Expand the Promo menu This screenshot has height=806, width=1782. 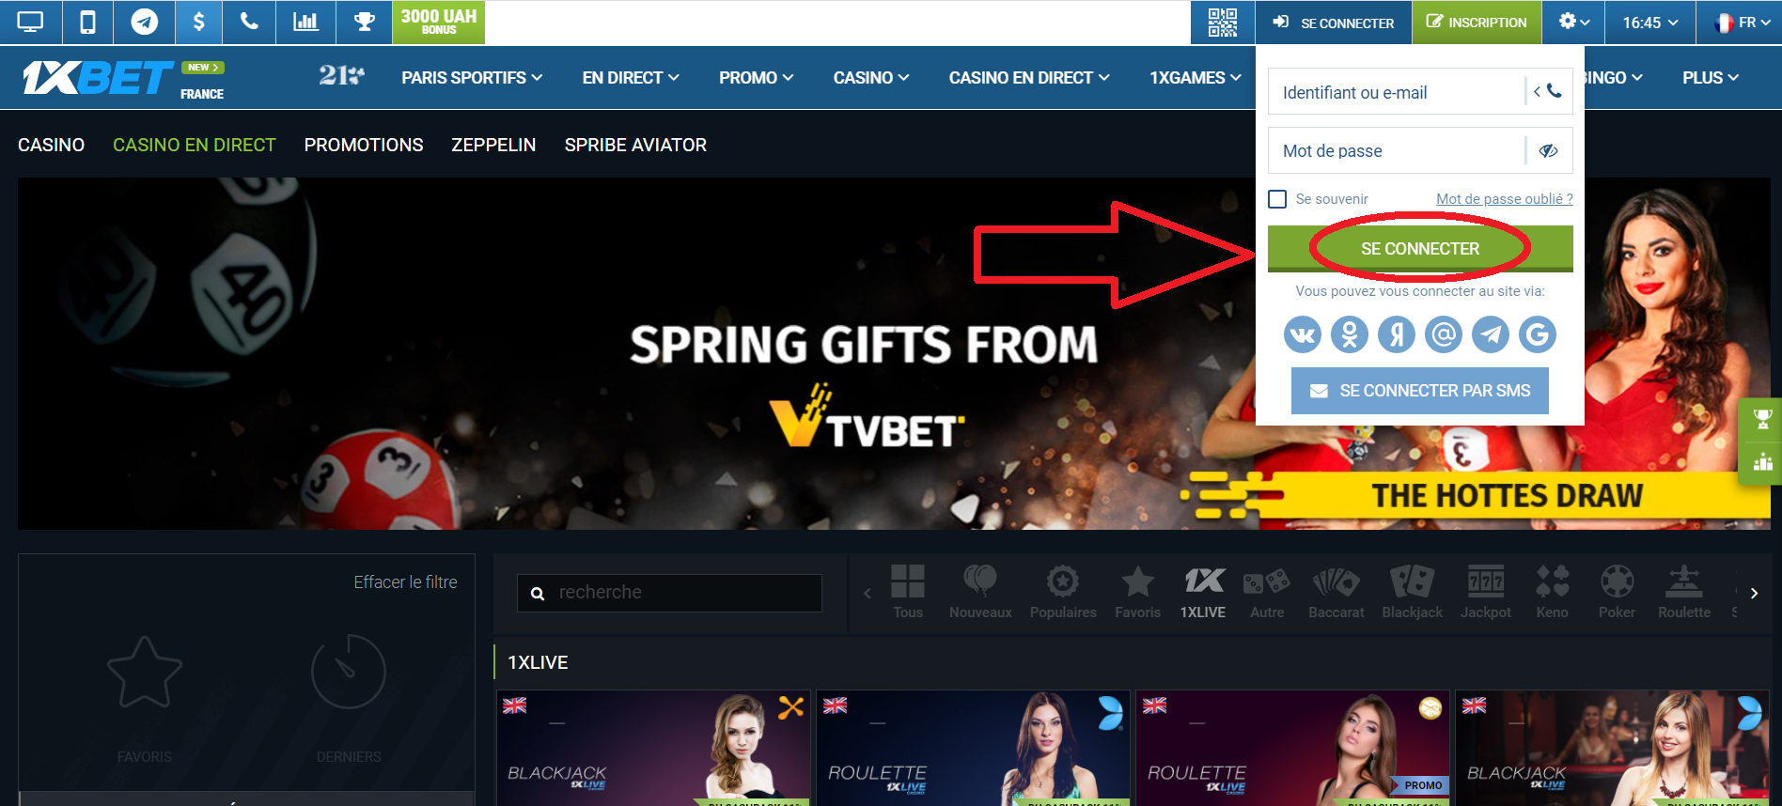pyautogui.click(x=757, y=78)
